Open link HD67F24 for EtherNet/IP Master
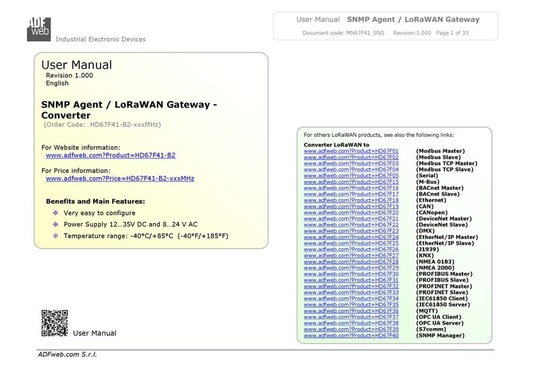The height and width of the screenshot is (369, 533). (x=351, y=237)
